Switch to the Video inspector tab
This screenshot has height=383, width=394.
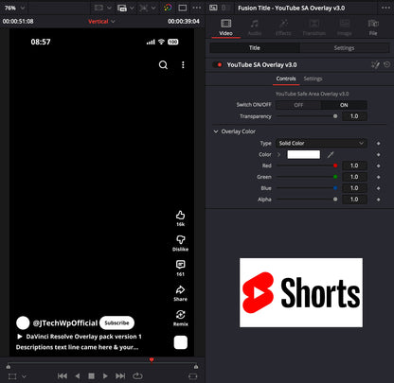pos(225,27)
